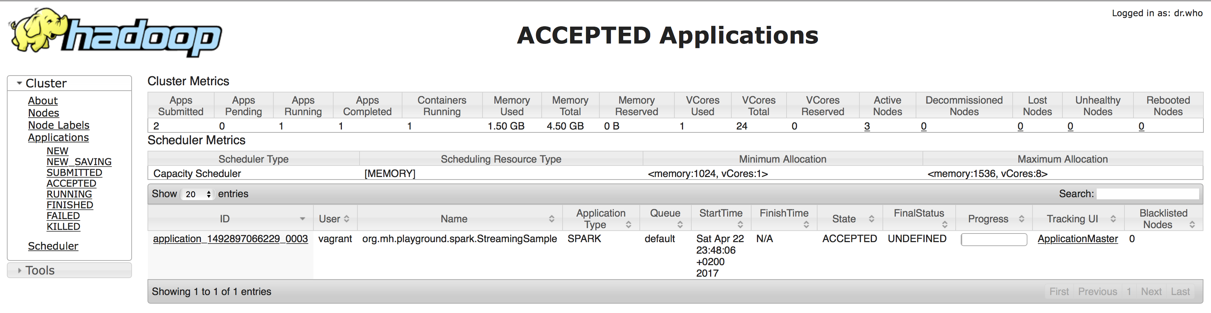Open Decommissioned Nodes count link
Viewport: 1211px width, 313px height.
click(x=924, y=126)
